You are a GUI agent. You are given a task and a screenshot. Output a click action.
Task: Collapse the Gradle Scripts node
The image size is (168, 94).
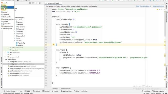coord(4,59)
